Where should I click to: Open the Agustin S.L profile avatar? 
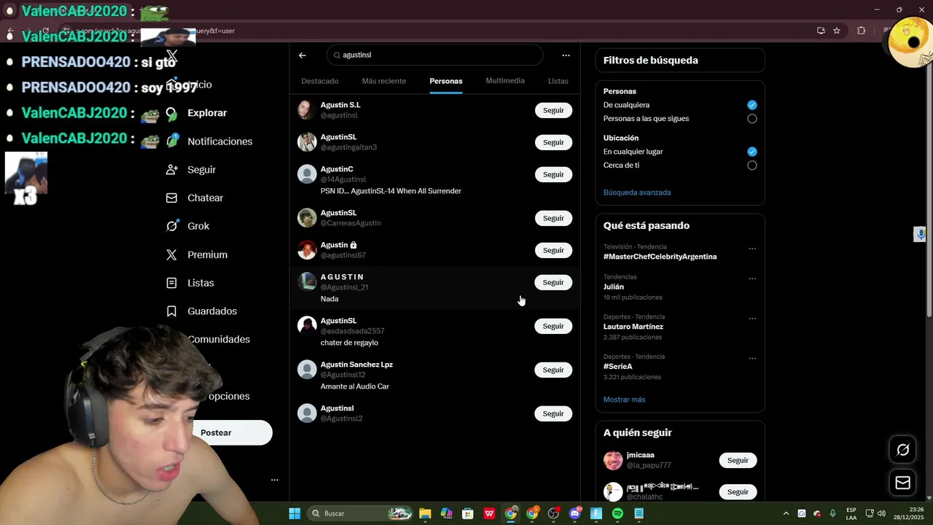pos(307,110)
